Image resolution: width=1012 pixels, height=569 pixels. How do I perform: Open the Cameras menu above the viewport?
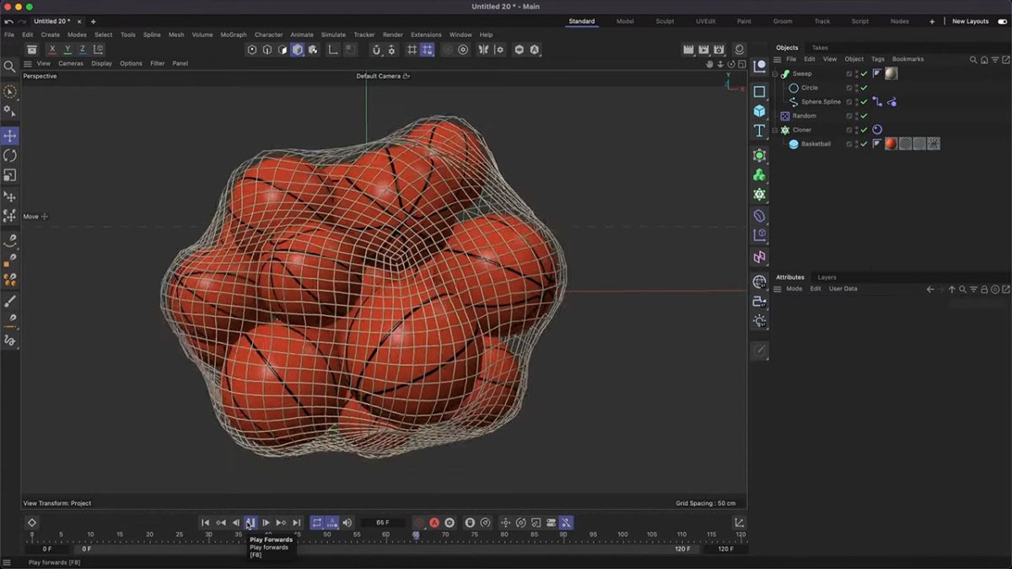click(71, 62)
